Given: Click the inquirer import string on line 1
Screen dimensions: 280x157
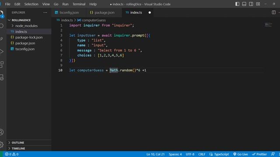Looking at the screenshot, I should (122, 25).
